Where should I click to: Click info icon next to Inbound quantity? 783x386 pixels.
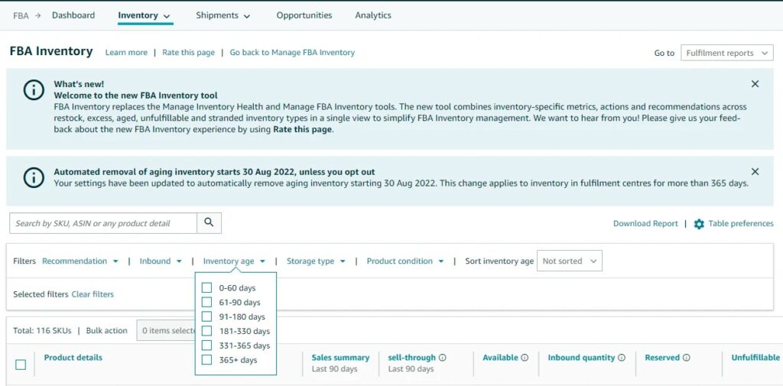pyautogui.click(x=621, y=358)
